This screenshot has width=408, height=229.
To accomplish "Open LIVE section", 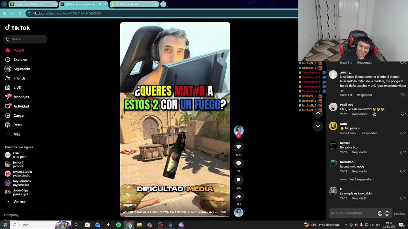I will tap(13, 87).
